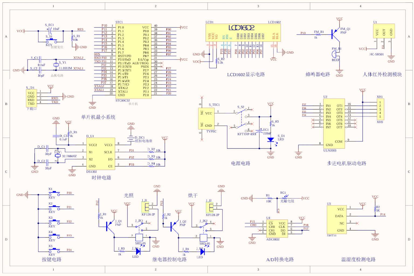Select the DHT11 sensor component U3
This screenshot has width=414, height=276.
point(337,220)
